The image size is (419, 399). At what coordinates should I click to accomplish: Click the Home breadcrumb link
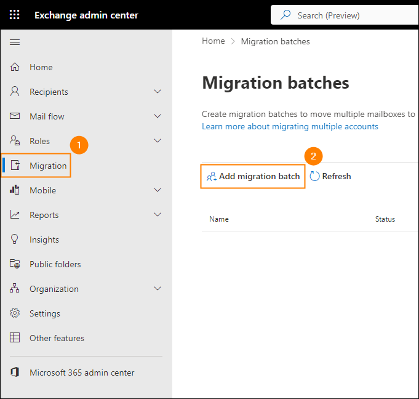[213, 41]
